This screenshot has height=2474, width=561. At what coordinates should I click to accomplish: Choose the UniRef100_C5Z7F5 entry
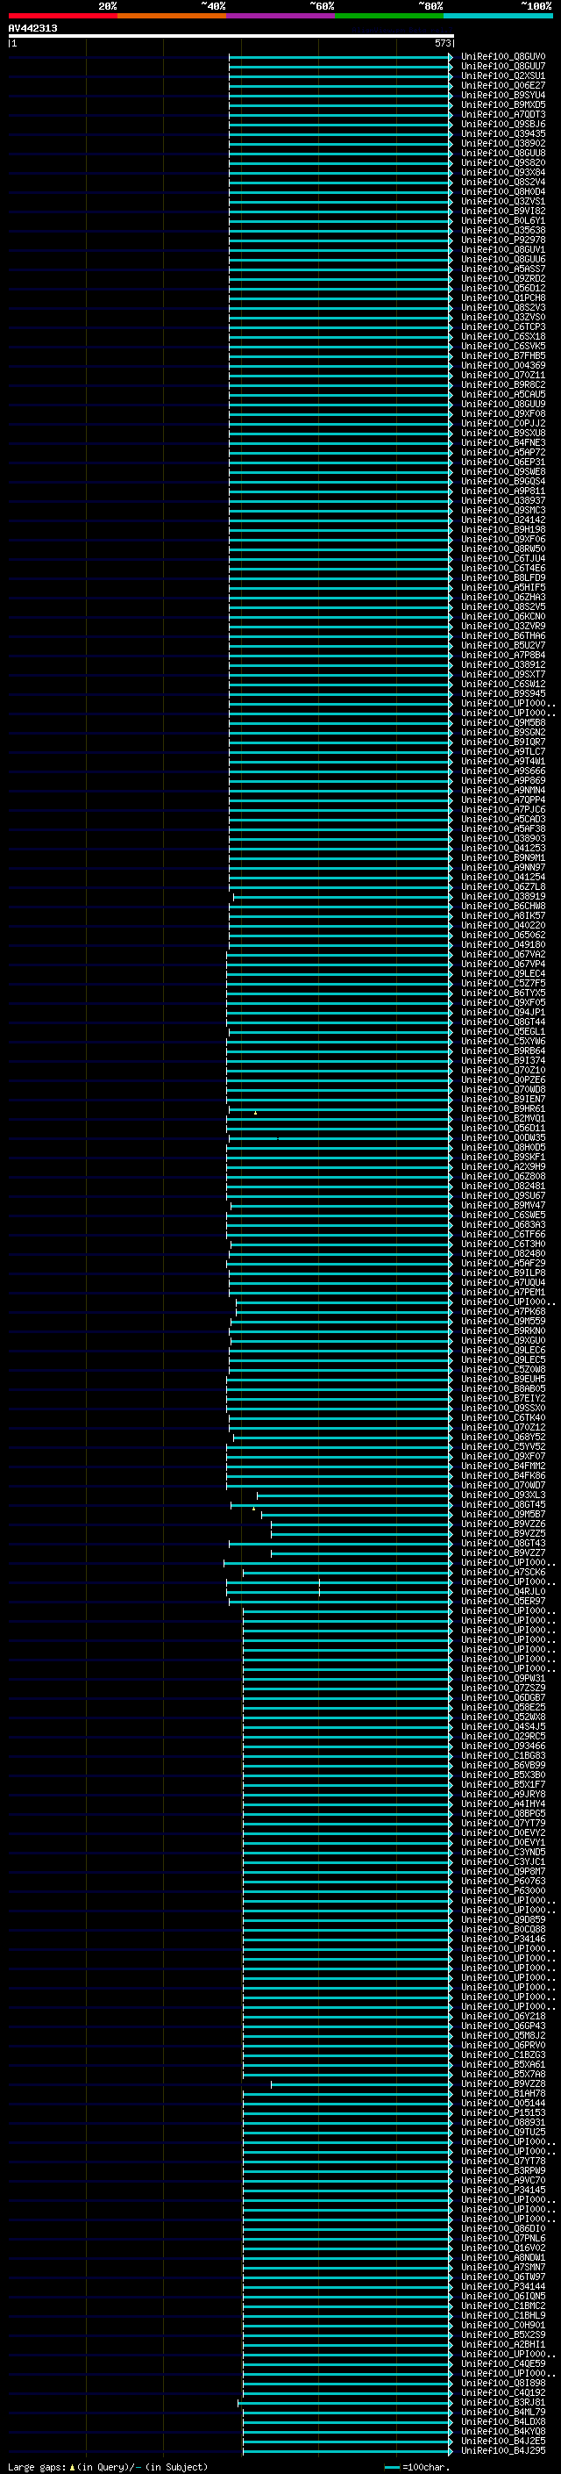click(503, 984)
